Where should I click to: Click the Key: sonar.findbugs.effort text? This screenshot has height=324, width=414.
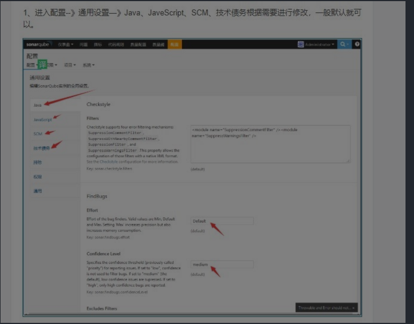tap(108, 237)
